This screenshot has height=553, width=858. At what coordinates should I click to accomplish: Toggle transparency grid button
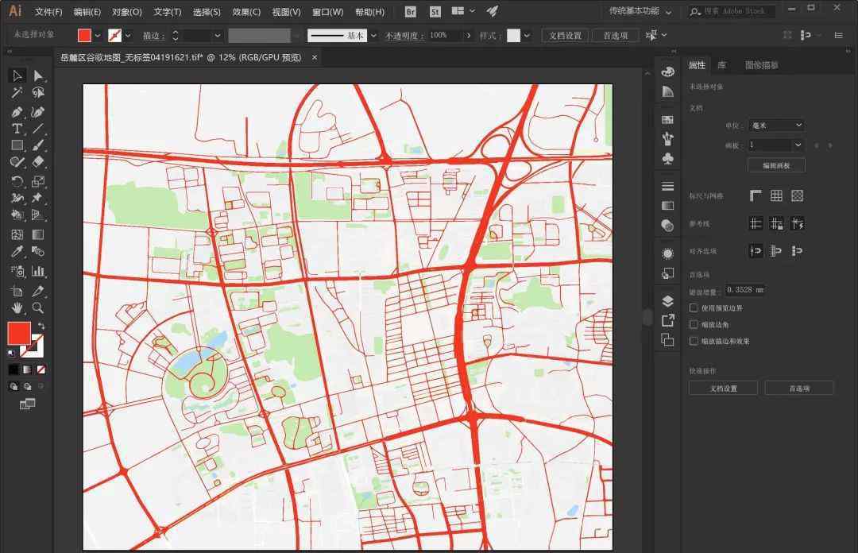tap(798, 196)
